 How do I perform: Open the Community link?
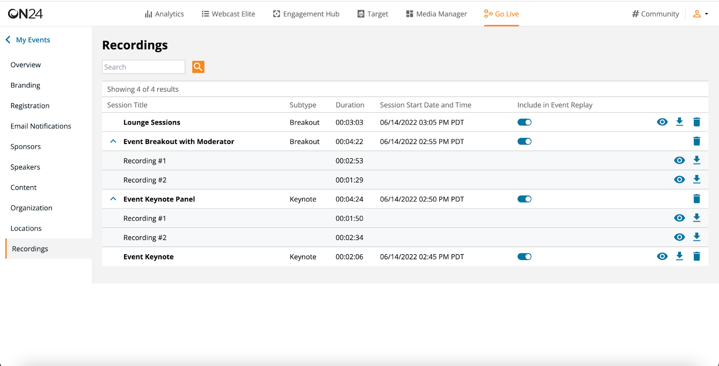pos(655,14)
